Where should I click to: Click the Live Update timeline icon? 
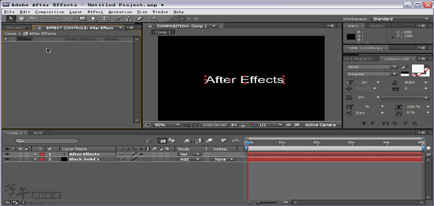pos(162,141)
